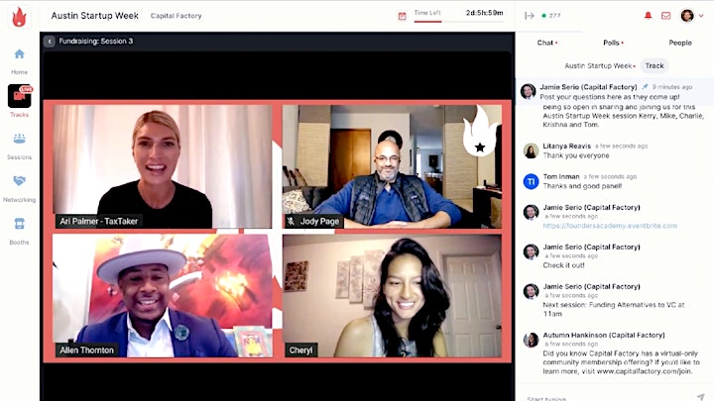Open the live Tracks section
This screenshot has height=401, width=714.
click(19, 101)
